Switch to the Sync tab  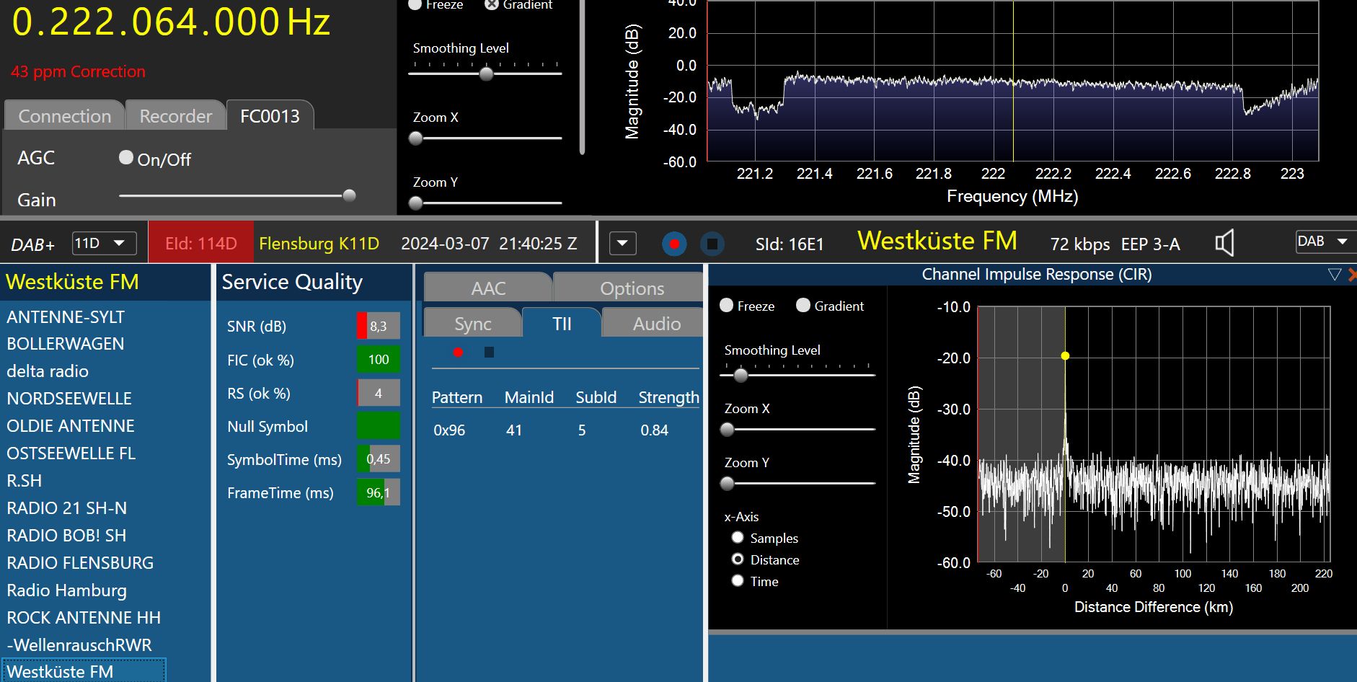(472, 324)
